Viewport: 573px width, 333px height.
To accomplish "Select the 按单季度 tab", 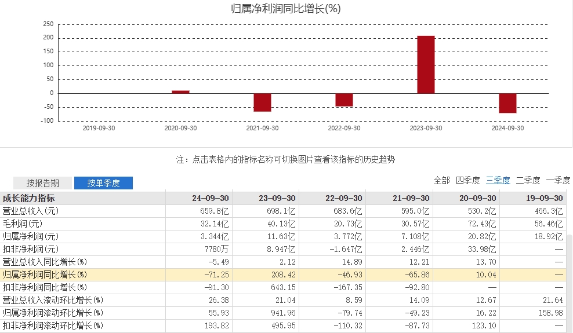I will tap(103, 183).
